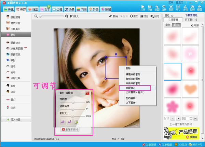Toggle the 对比 compare view
The width and height of the screenshot is (205, 147).
(145, 16)
